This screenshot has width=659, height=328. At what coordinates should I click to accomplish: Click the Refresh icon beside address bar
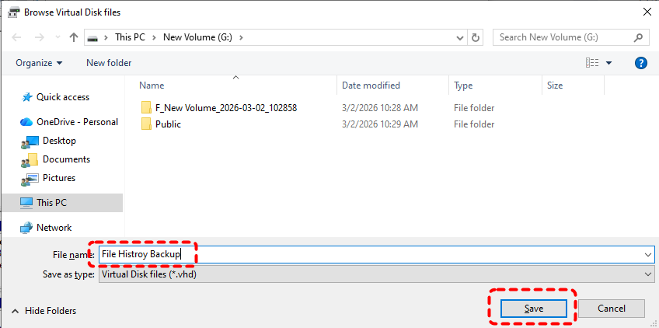click(x=476, y=37)
